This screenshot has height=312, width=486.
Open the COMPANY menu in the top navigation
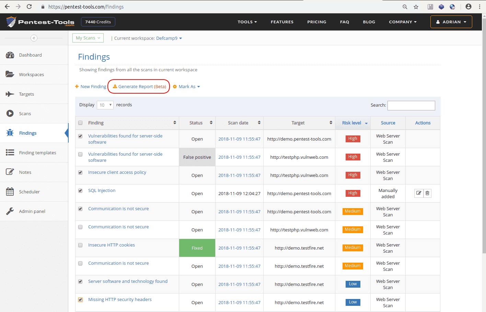tap(402, 22)
